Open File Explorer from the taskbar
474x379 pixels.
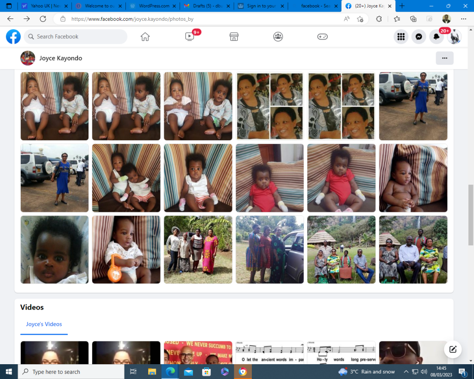pyautogui.click(x=152, y=372)
